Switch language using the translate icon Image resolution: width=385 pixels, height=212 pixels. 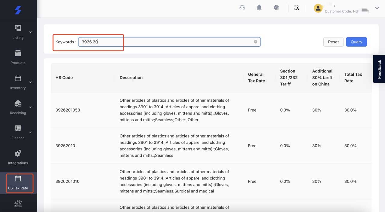click(x=296, y=8)
